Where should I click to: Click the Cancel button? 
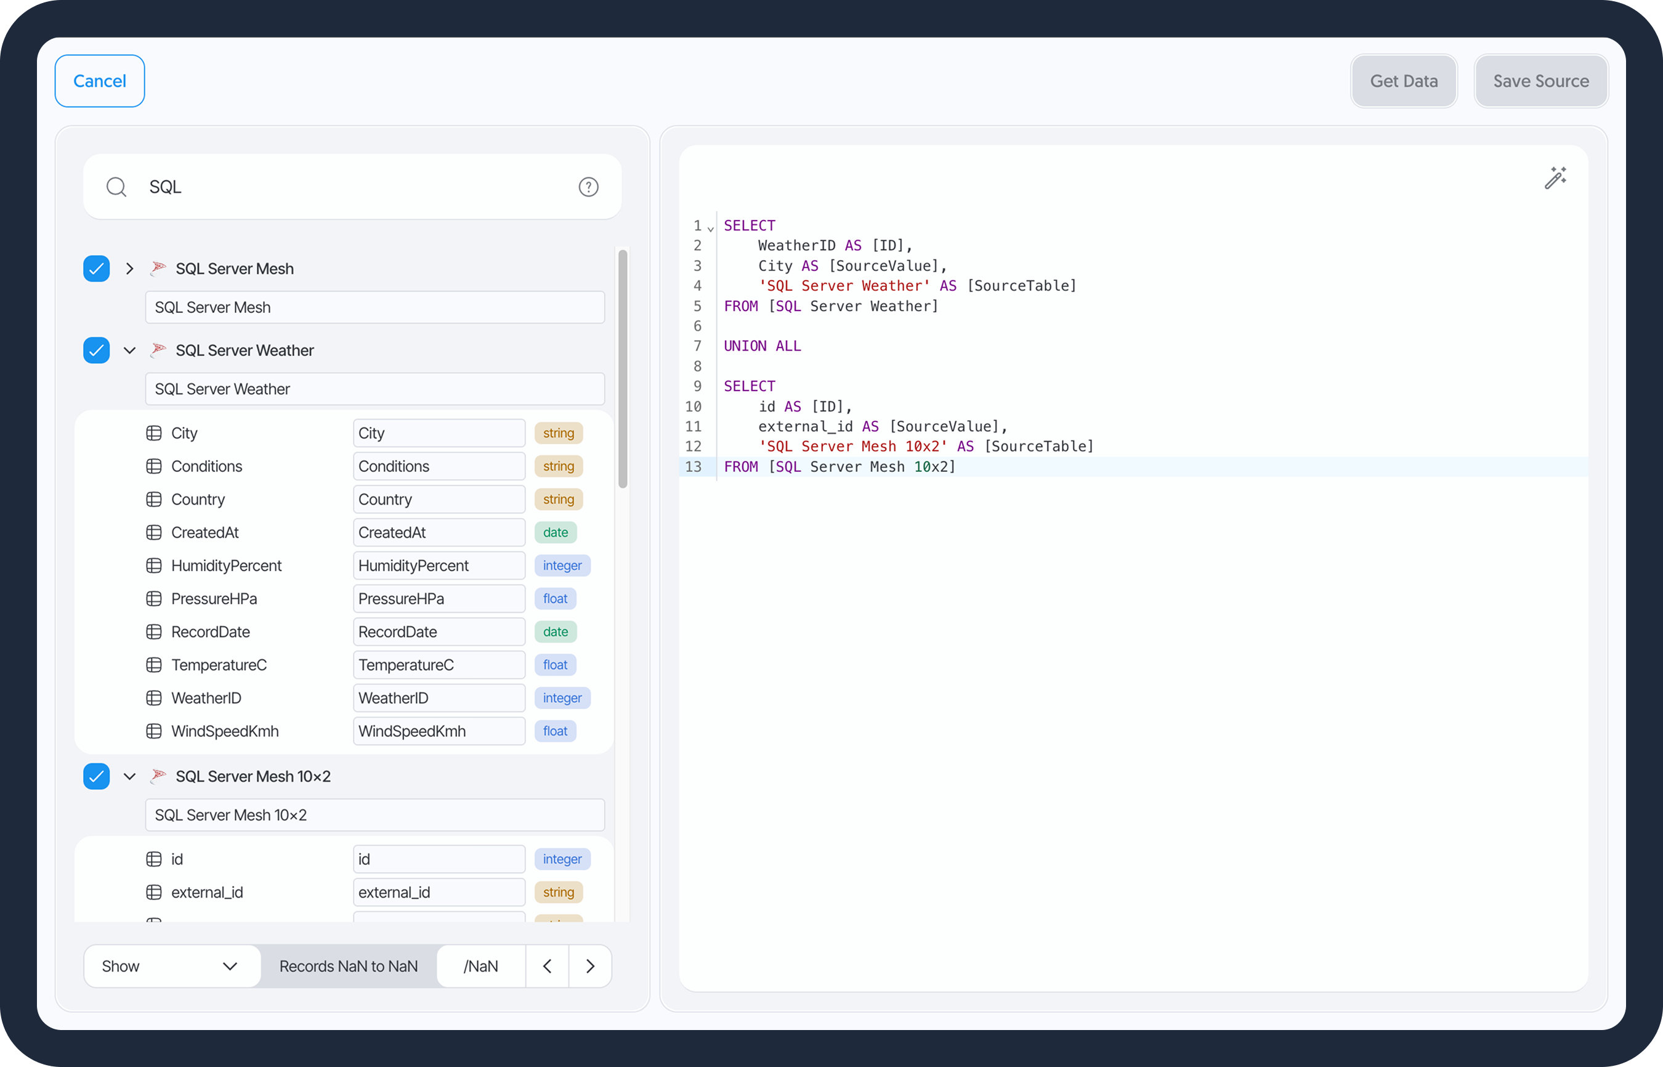[x=100, y=81]
